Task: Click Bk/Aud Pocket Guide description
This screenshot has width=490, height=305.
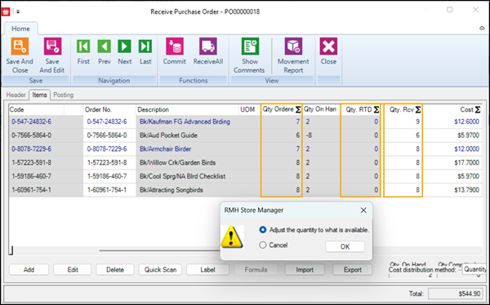Action: tap(168, 135)
